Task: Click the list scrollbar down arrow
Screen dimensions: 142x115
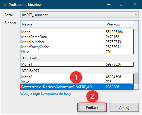Action: 136,87
